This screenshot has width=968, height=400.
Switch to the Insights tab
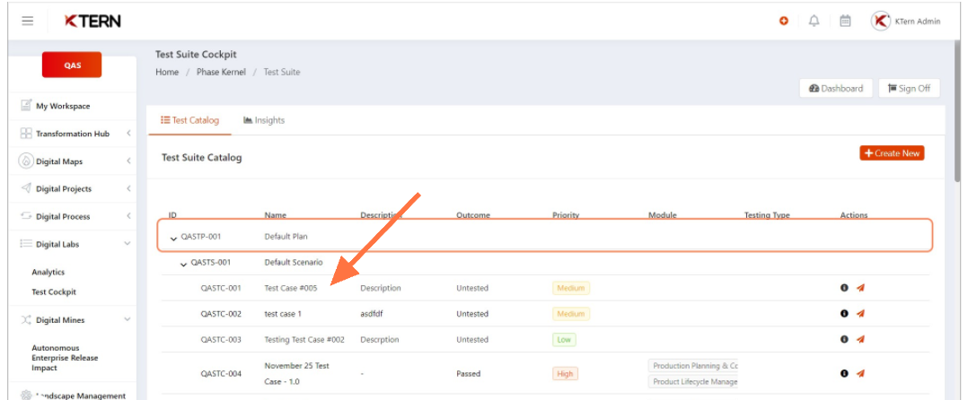[x=264, y=120]
